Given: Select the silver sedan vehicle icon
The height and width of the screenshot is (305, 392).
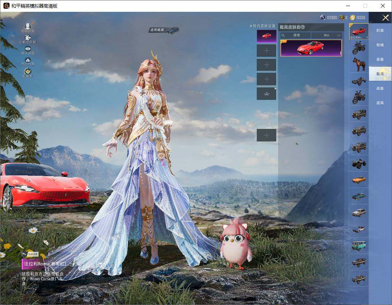Looking at the screenshot, I should (359, 213).
